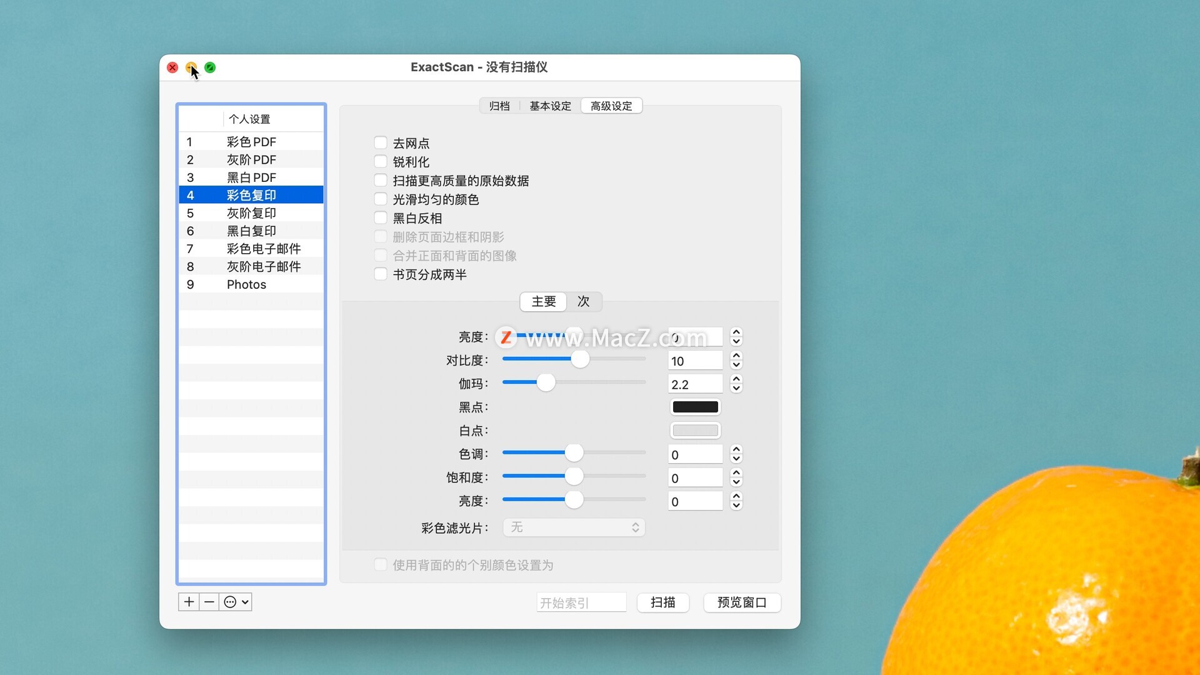Open the 白点 white color swatch

pyautogui.click(x=695, y=431)
